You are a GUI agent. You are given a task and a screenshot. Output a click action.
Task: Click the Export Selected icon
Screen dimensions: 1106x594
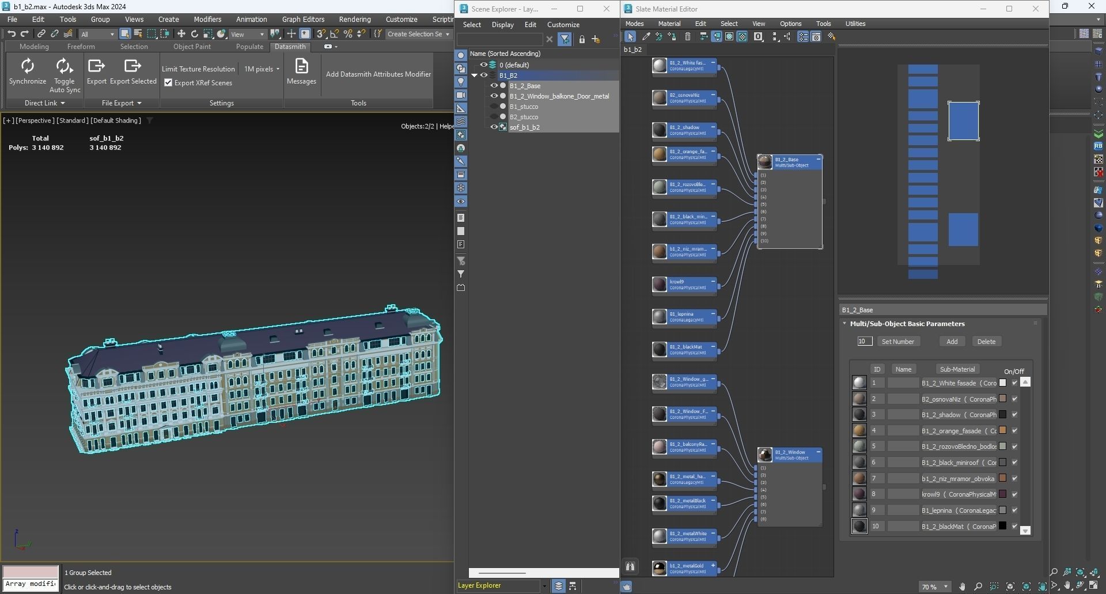pyautogui.click(x=132, y=66)
